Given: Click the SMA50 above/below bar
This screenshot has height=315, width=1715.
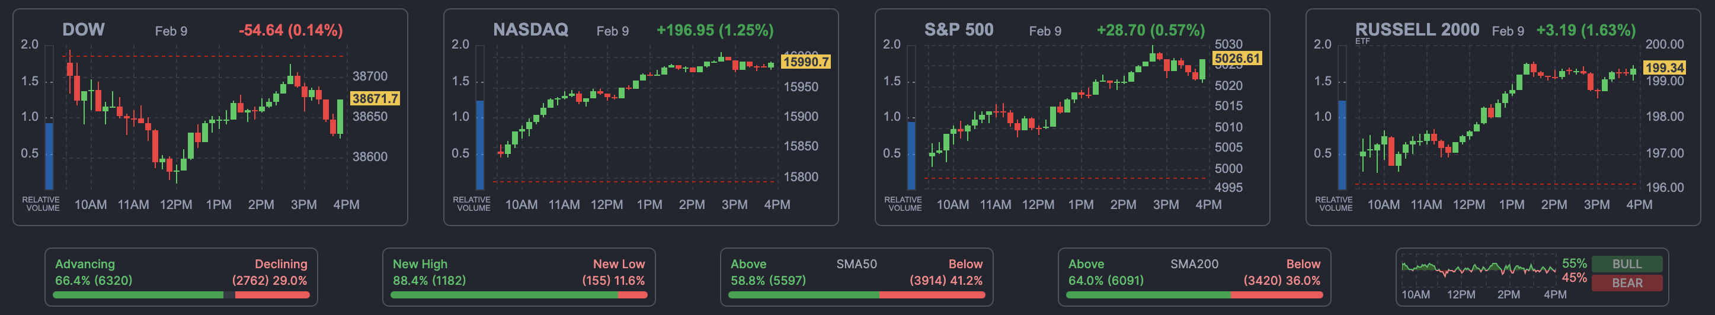Looking at the screenshot, I should [857, 294].
